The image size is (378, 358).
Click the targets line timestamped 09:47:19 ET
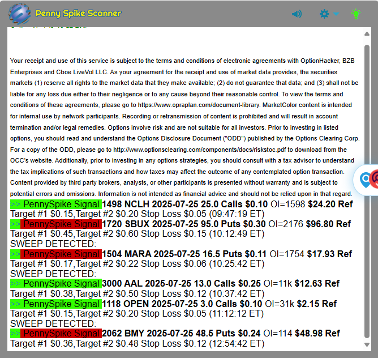click(x=137, y=214)
